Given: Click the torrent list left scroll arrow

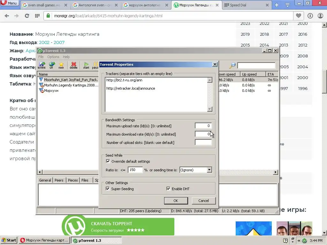Looking at the screenshot, I should [40, 172].
